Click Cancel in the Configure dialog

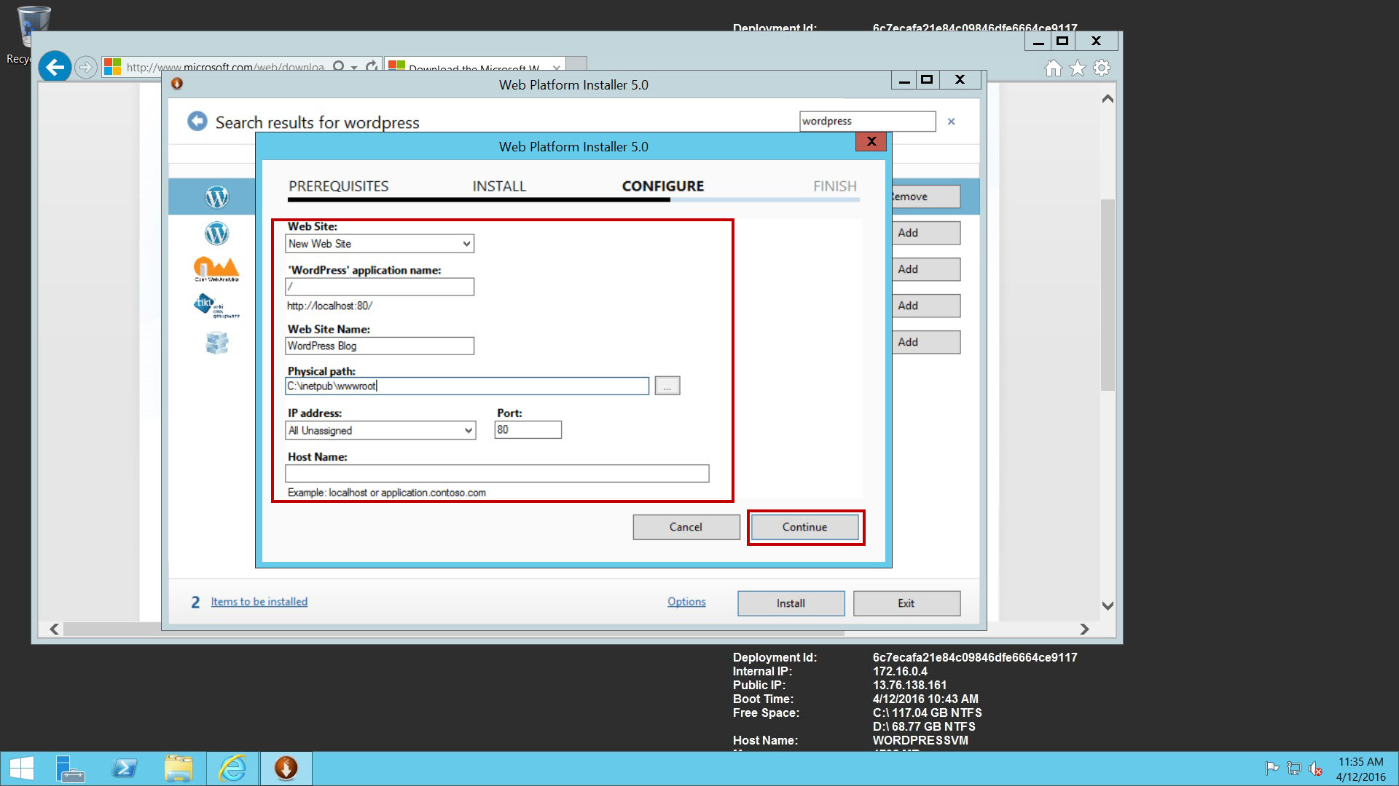click(x=686, y=527)
